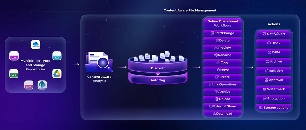Click the Content Aware File Management title
306x130 pixels.
pyautogui.click(x=190, y=10)
